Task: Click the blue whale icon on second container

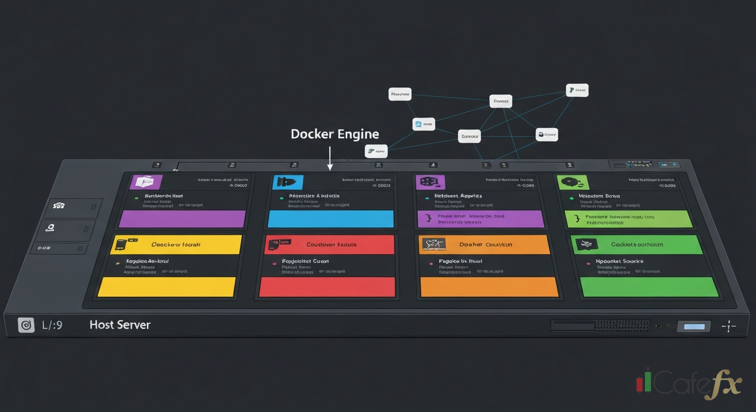Action: [288, 182]
